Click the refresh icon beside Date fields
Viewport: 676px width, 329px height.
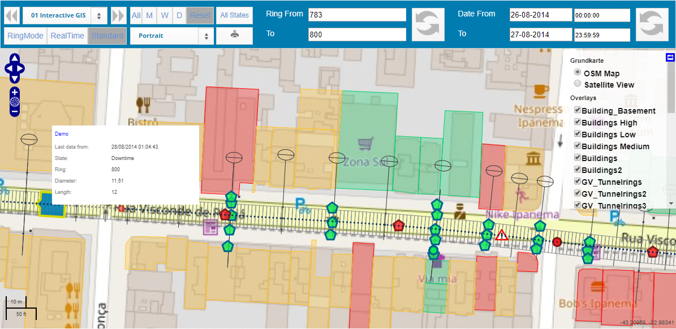point(652,25)
